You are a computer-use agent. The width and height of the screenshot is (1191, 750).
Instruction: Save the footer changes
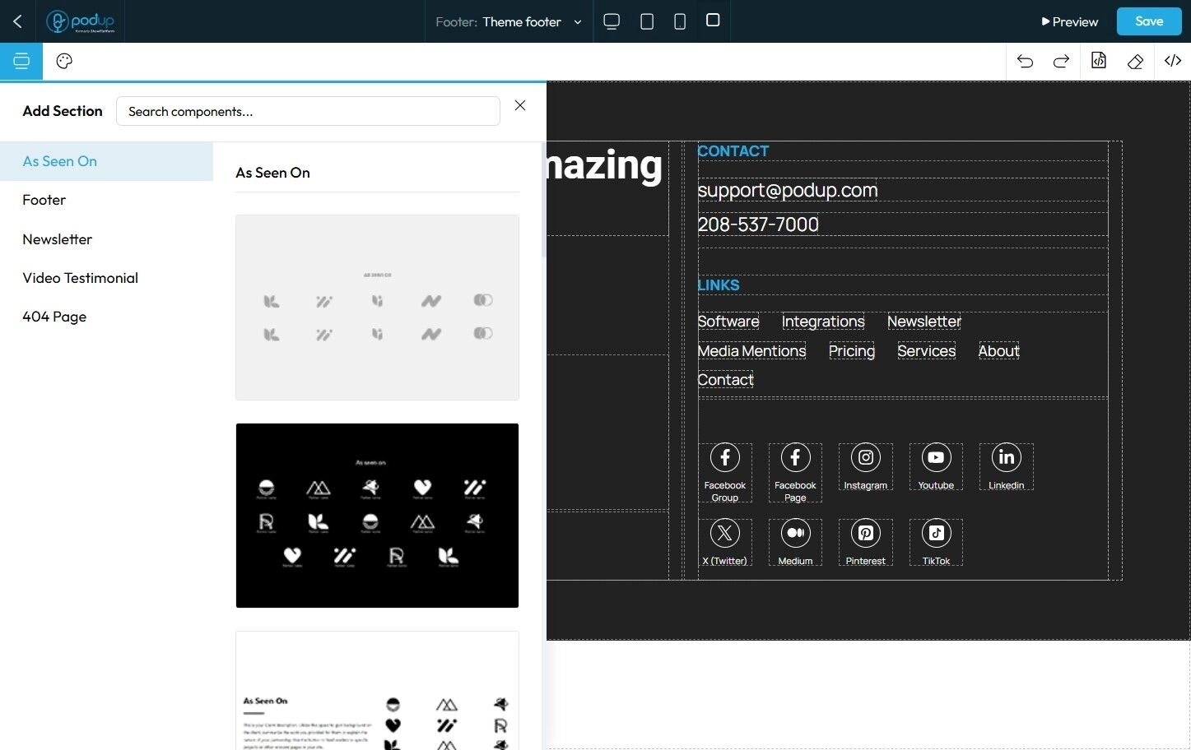pos(1149,21)
